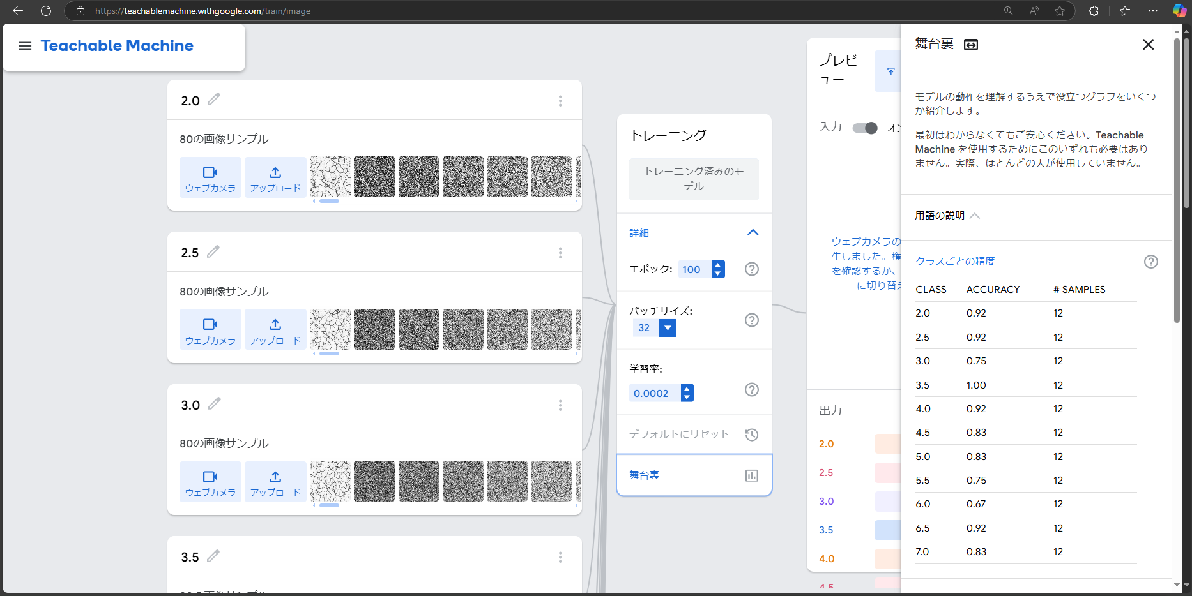Click the アップロード button in class 2.0

tap(275, 177)
